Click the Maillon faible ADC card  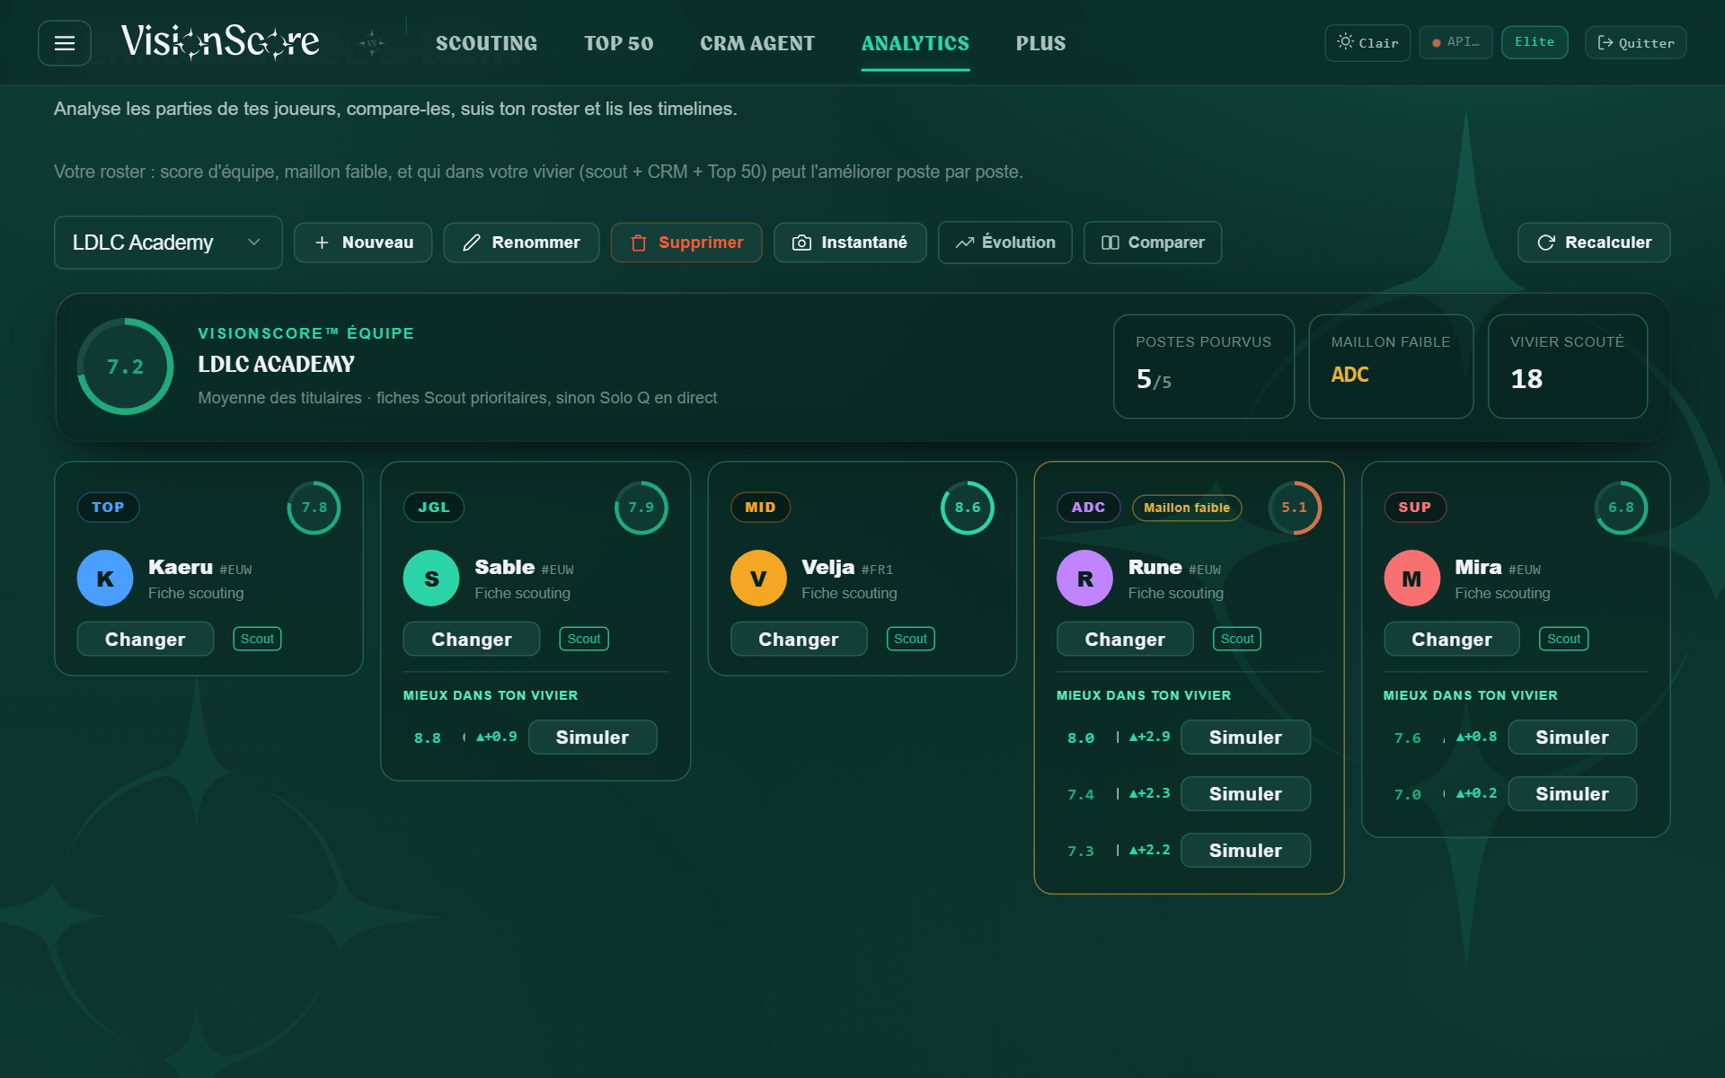[1391, 367]
